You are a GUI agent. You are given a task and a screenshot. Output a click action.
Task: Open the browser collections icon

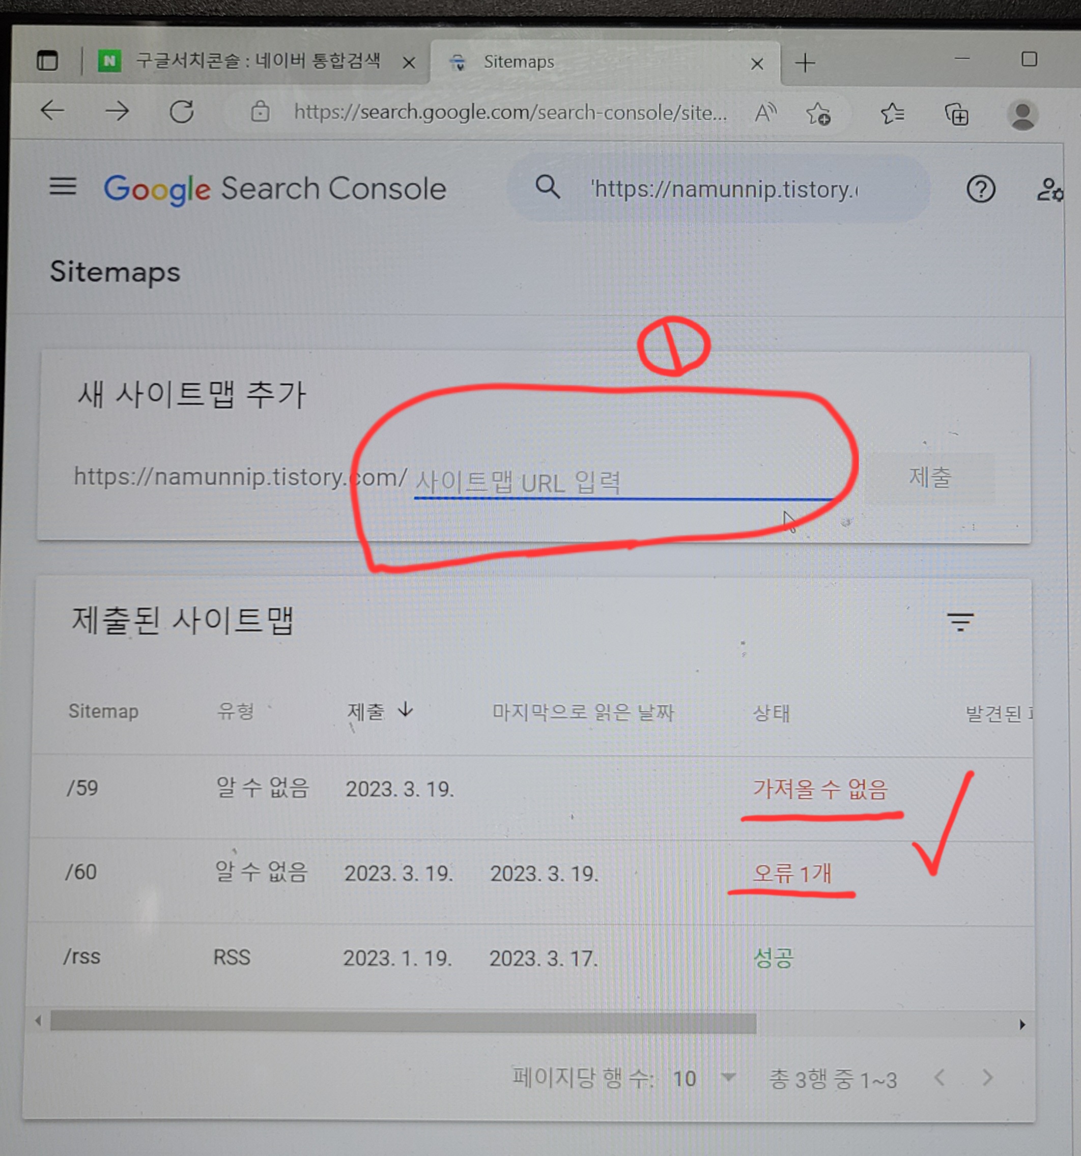956,114
